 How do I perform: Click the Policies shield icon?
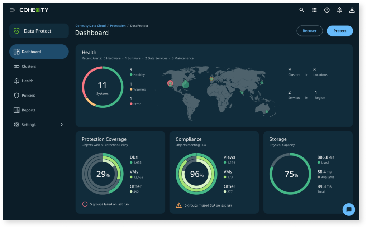click(16, 95)
